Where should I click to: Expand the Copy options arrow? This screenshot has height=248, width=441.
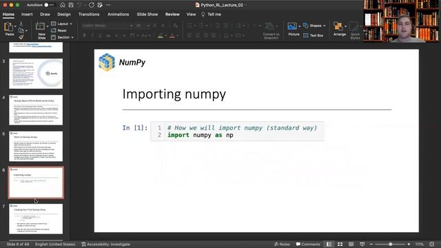click(x=26, y=30)
